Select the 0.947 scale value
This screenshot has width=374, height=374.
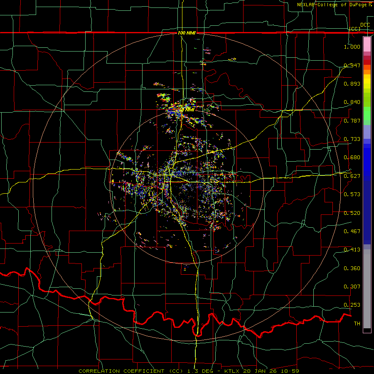pyautogui.click(x=352, y=65)
